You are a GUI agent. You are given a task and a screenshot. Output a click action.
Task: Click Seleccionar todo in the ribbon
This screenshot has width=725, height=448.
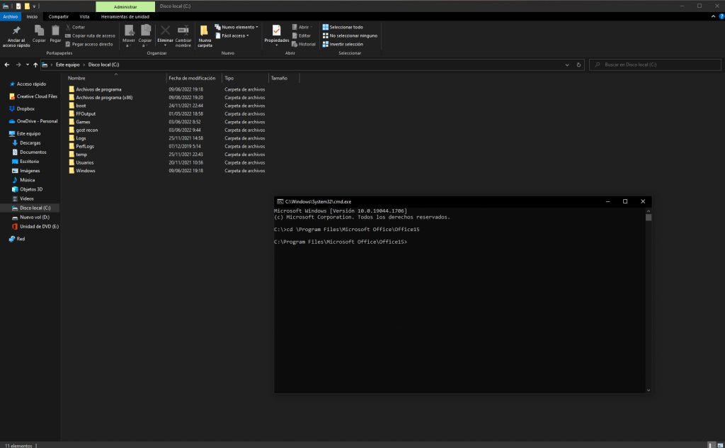tap(346, 27)
